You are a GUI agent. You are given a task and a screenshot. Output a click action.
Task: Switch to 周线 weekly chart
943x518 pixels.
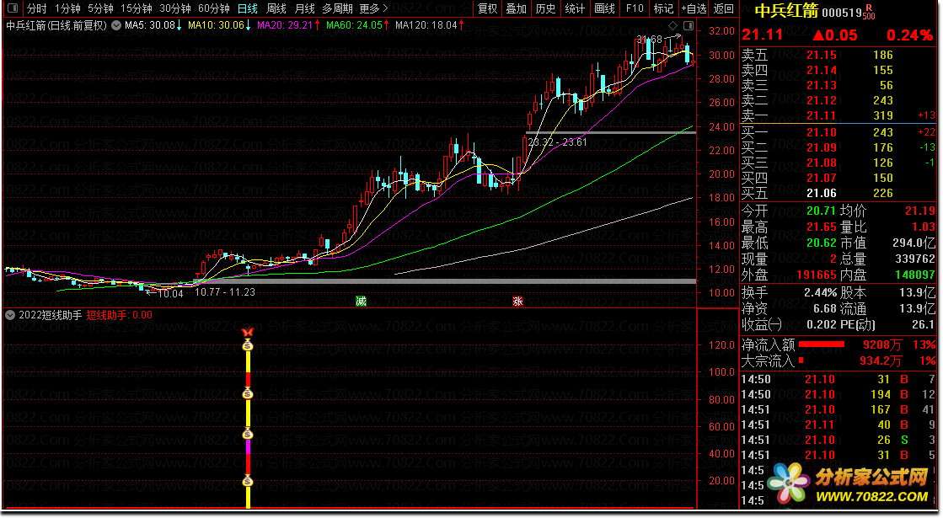click(x=276, y=8)
